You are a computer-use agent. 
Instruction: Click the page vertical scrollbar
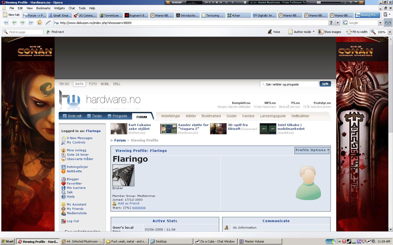(390, 134)
